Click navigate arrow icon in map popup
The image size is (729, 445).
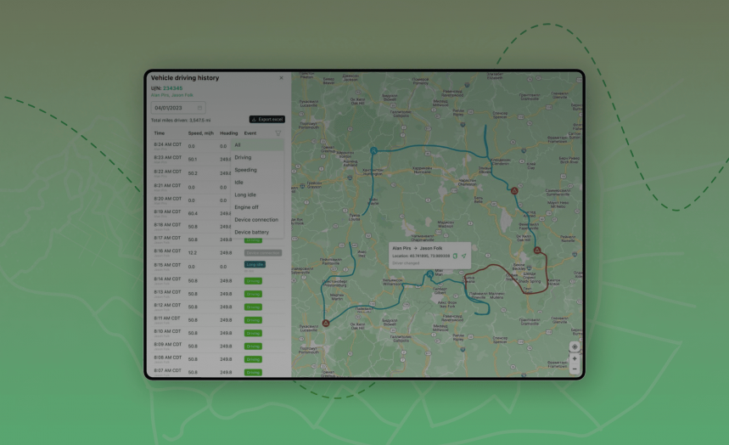click(464, 255)
